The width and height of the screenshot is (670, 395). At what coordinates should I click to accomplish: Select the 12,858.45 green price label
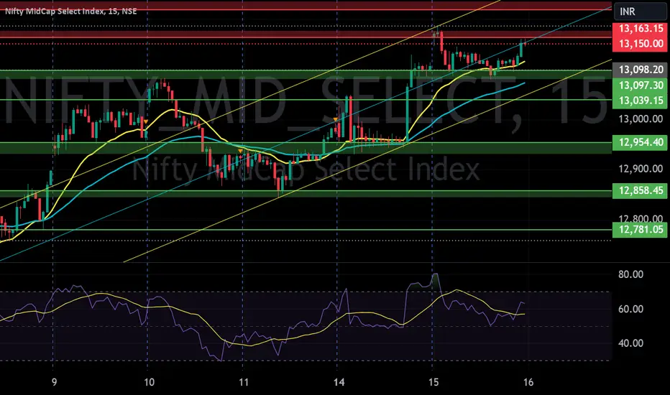click(x=640, y=190)
